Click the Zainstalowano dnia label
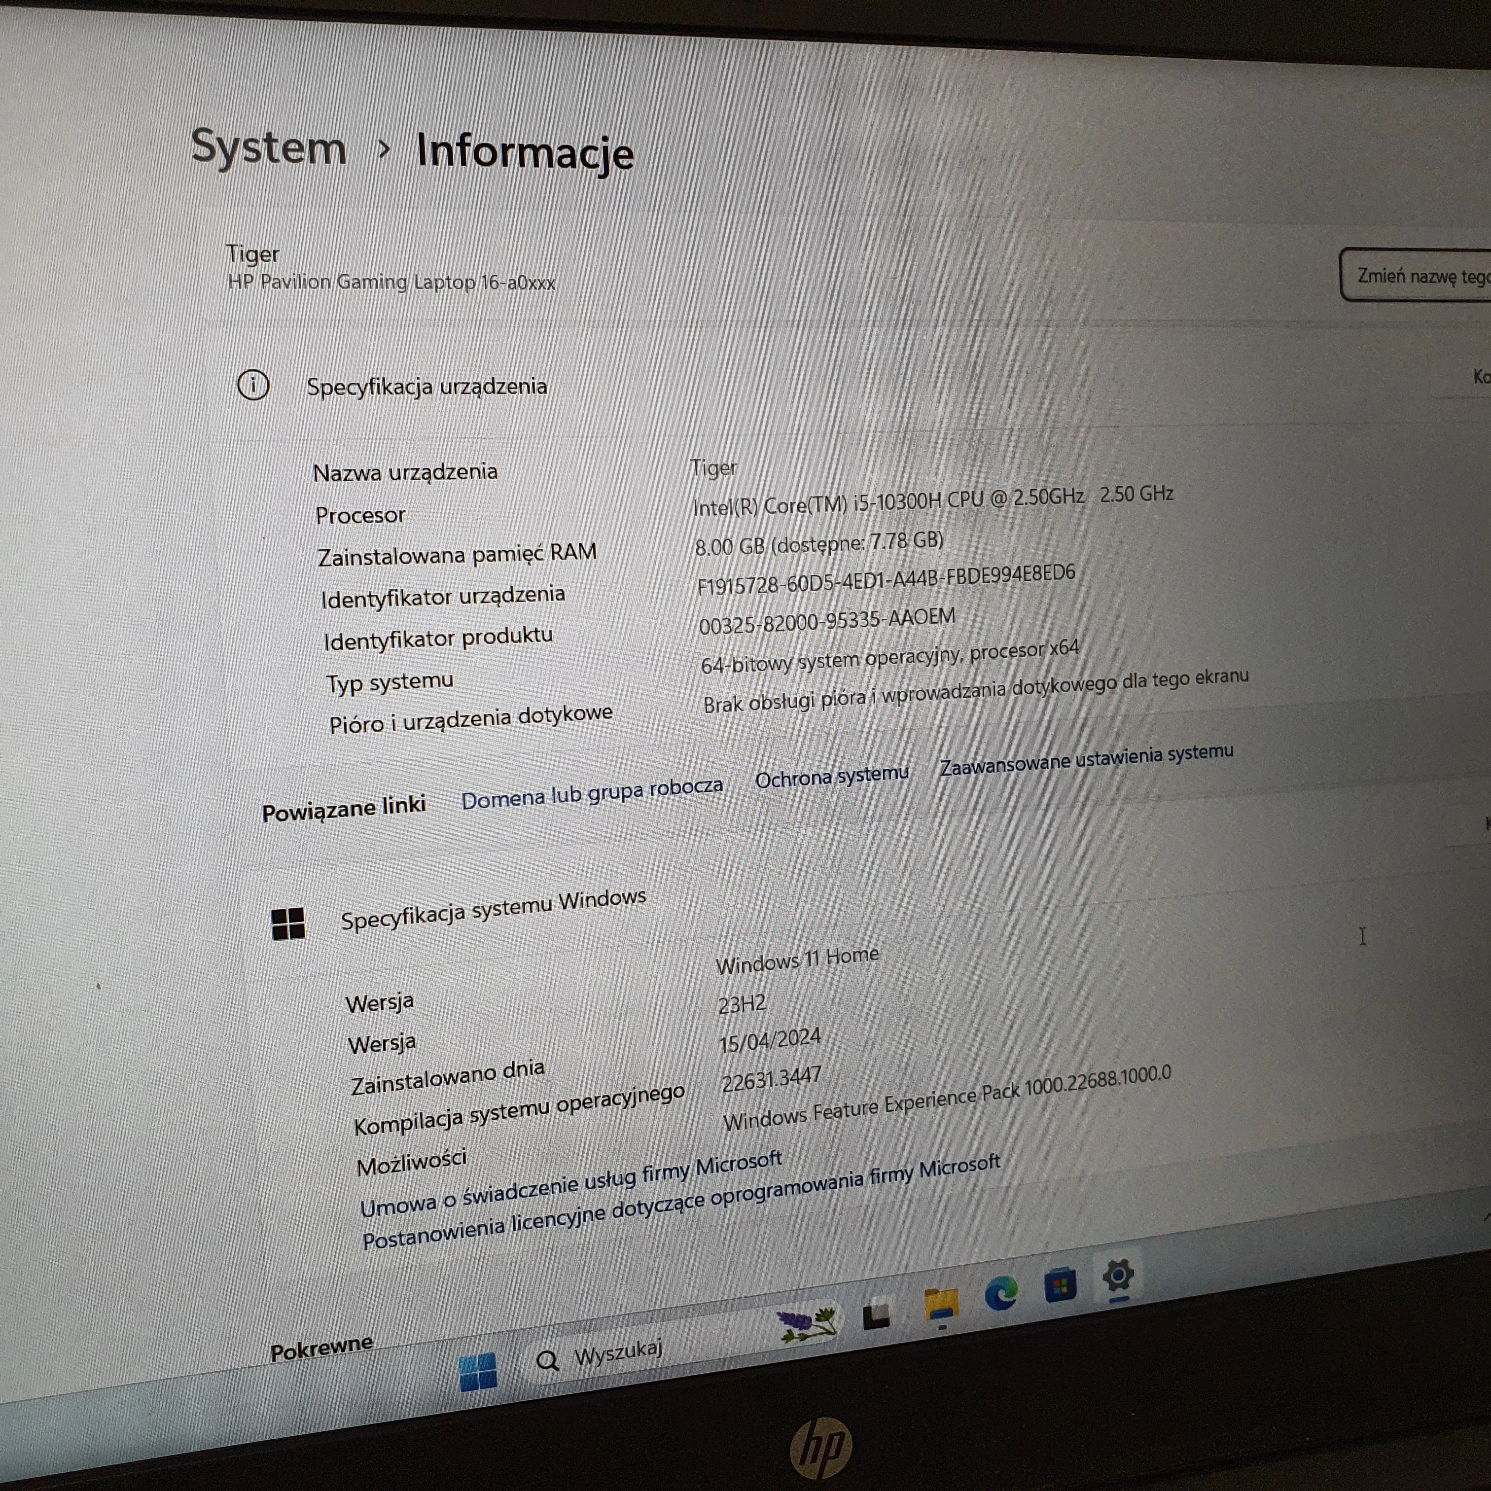This screenshot has width=1491, height=1491. click(x=448, y=1076)
